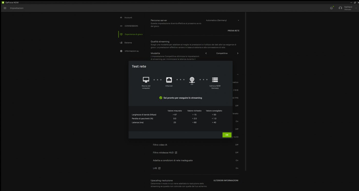Enable the Filtro video IA setting
This screenshot has height=191, width=359.
(x=236, y=145)
